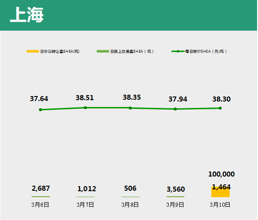Click the price line point for 3月7日

click(85, 108)
